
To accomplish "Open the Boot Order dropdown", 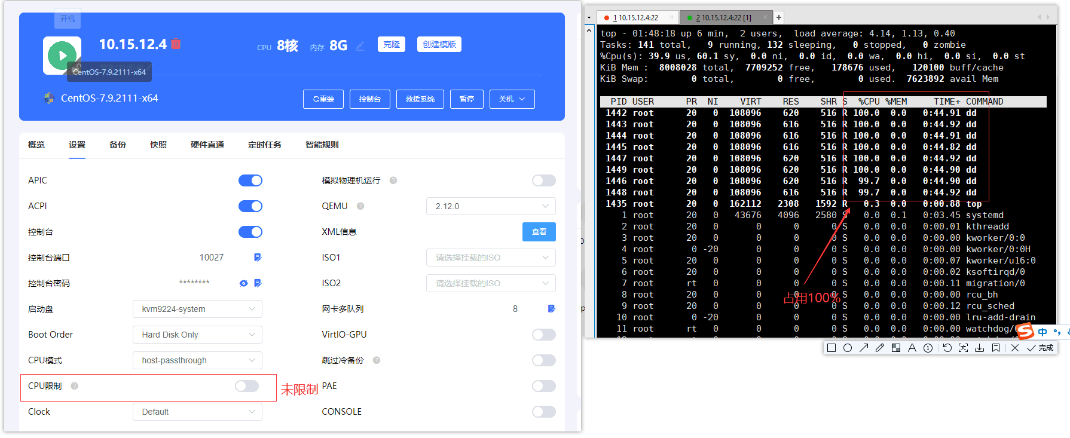I will [197, 335].
